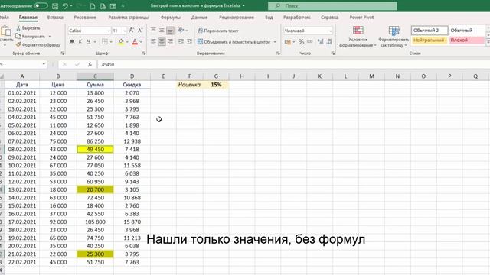490x275 pixels.
Task: Switch to the Вид tab
Action: 269,18
